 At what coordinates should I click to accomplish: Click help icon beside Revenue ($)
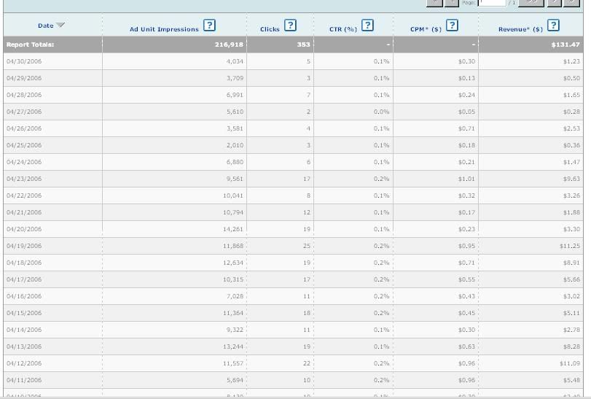tap(553, 26)
